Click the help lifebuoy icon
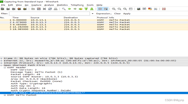 pyautogui.click(x=164, y=9)
